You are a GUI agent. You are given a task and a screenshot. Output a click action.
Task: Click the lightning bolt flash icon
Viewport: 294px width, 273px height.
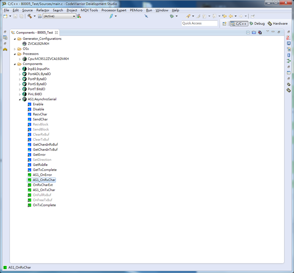[111, 16]
